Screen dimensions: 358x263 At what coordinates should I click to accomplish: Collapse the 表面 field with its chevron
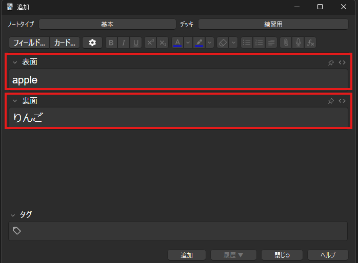[x=15, y=62]
